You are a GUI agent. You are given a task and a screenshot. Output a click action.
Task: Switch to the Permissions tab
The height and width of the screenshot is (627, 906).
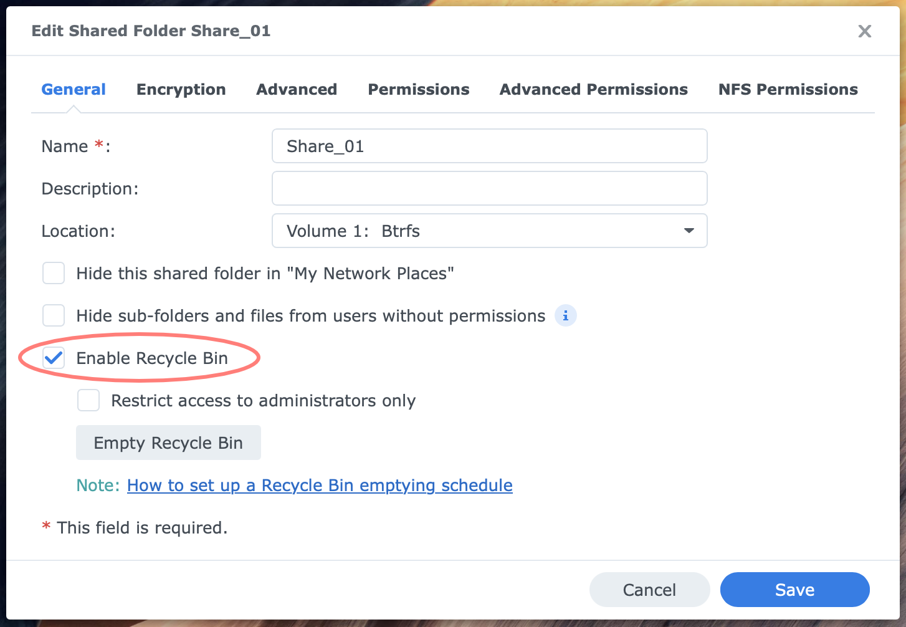419,89
